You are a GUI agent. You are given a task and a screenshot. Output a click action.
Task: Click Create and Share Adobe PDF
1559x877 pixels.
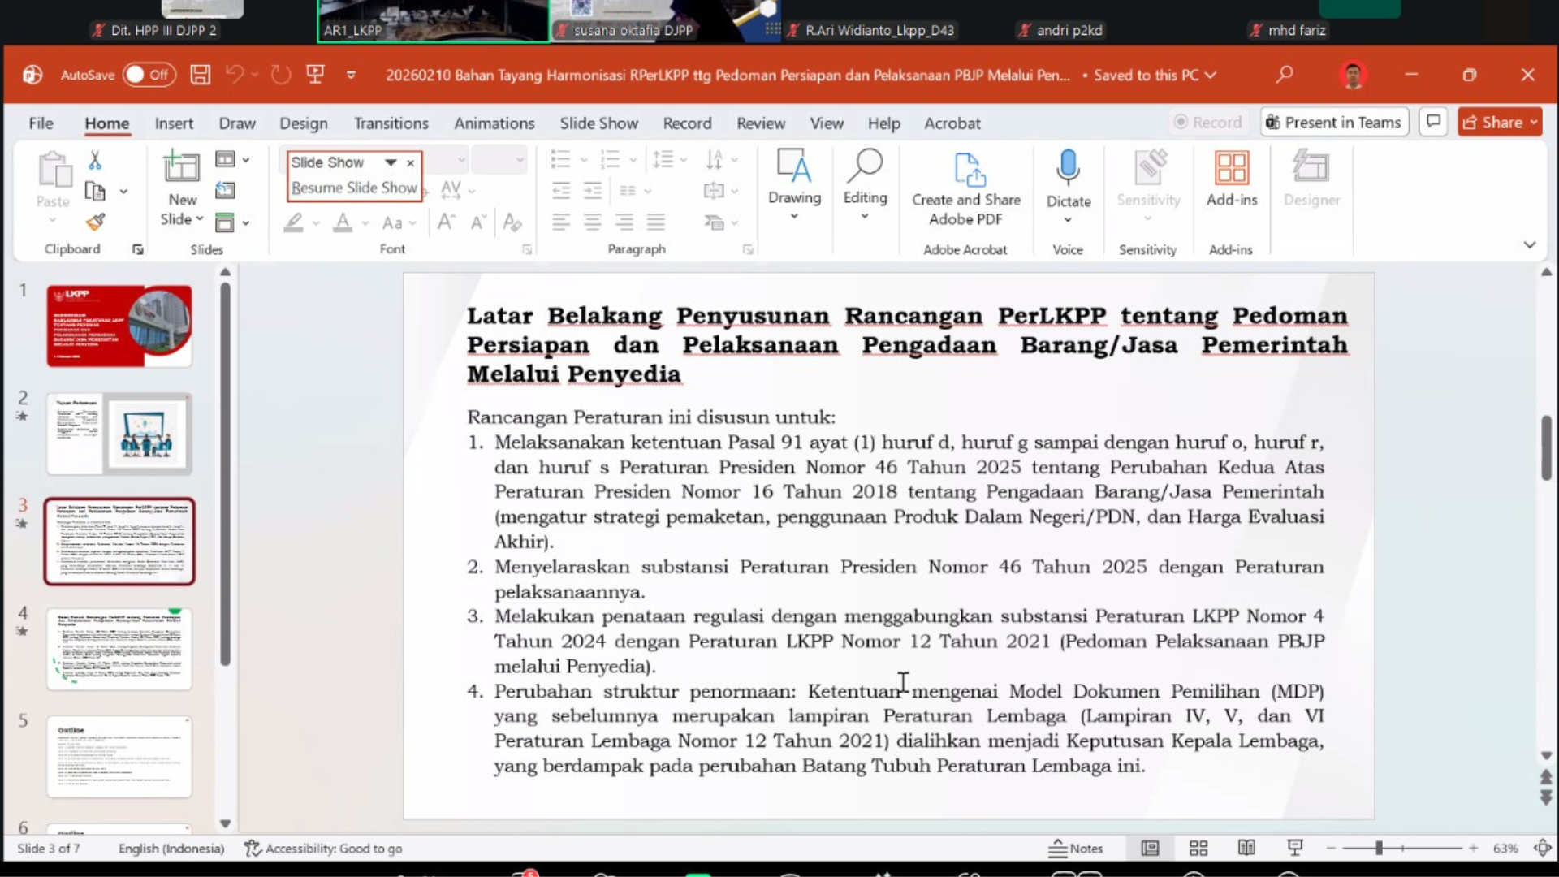click(965, 188)
